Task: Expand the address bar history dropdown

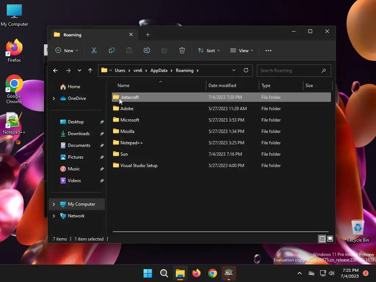Action: [x=234, y=70]
